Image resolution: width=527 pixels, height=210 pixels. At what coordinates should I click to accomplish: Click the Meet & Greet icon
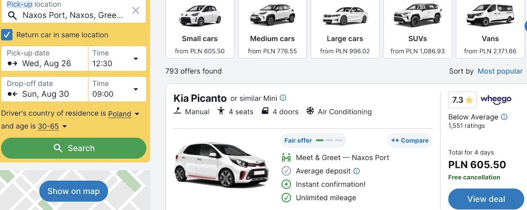286,157
